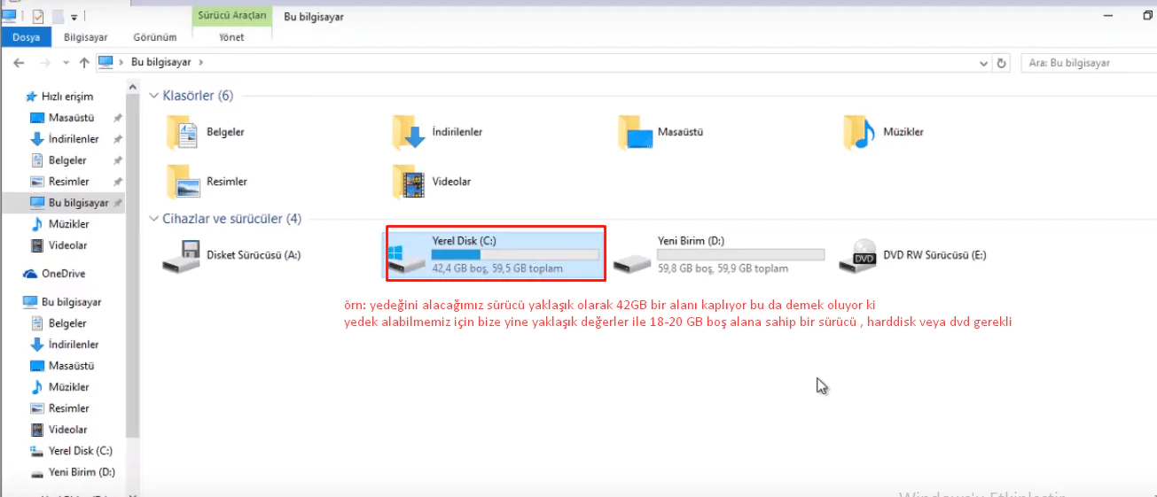Open Yerel Disk (C:) in navigation pane
The width and height of the screenshot is (1157, 497).
tap(72, 451)
